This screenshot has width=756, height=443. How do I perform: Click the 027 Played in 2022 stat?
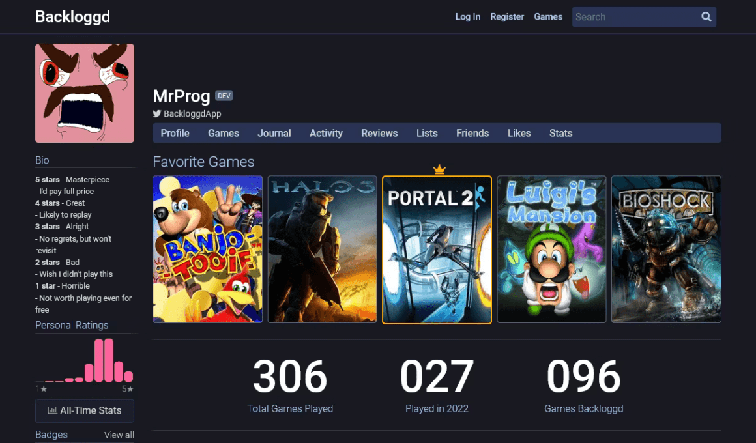[437, 385]
